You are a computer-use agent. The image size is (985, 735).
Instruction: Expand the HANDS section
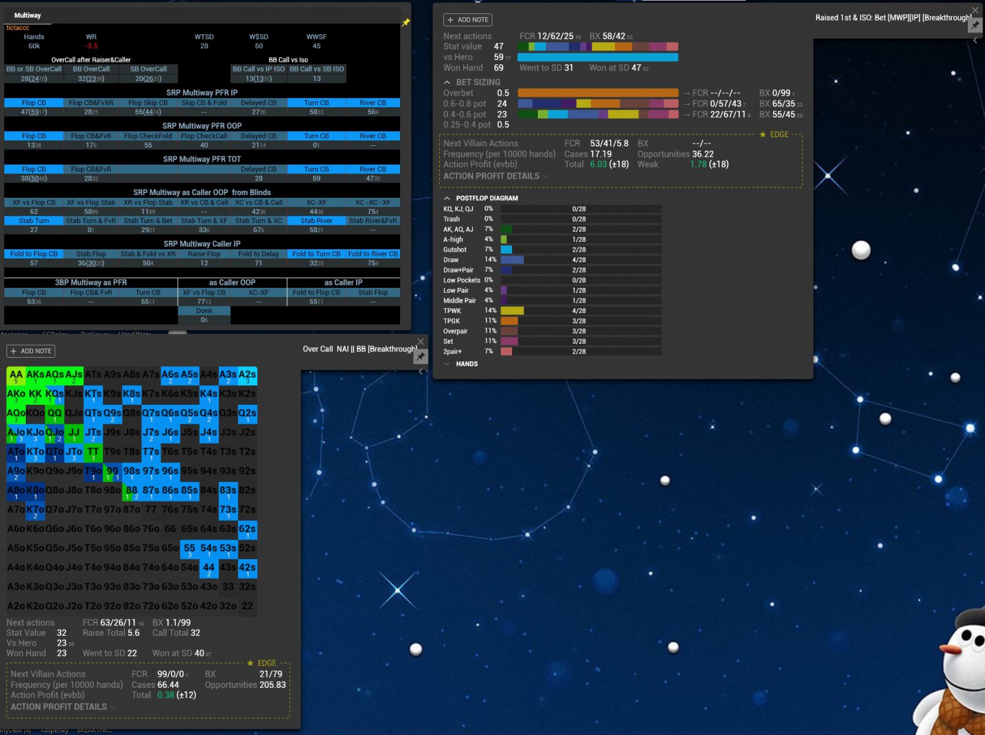click(447, 364)
